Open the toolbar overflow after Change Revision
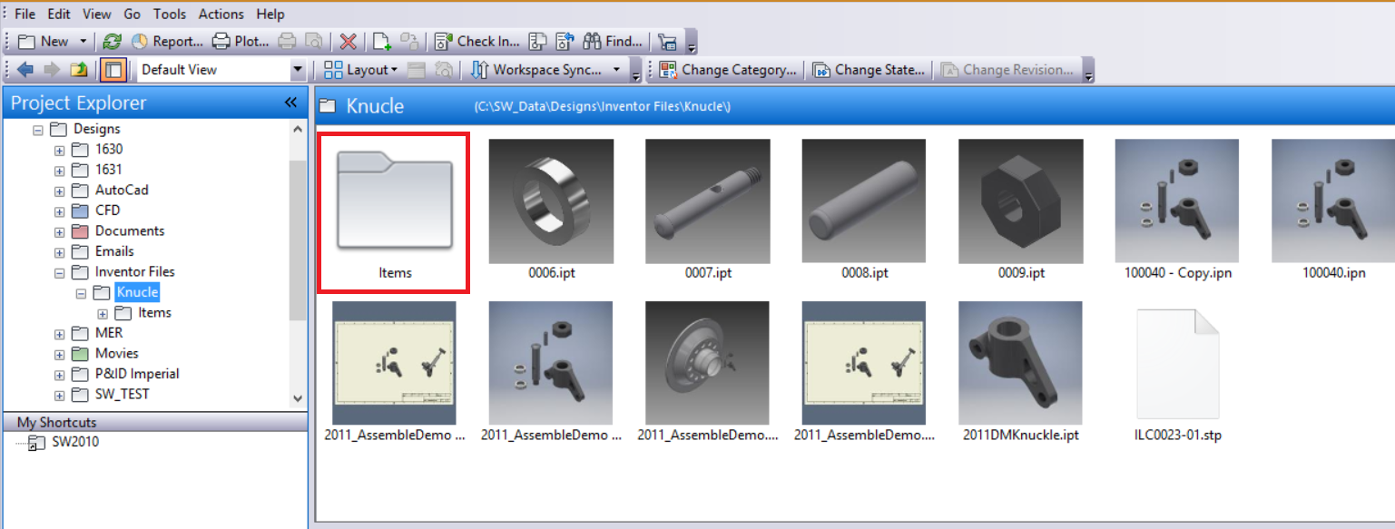The height and width of the screenshot is (529, 1395). (1088, 70)
